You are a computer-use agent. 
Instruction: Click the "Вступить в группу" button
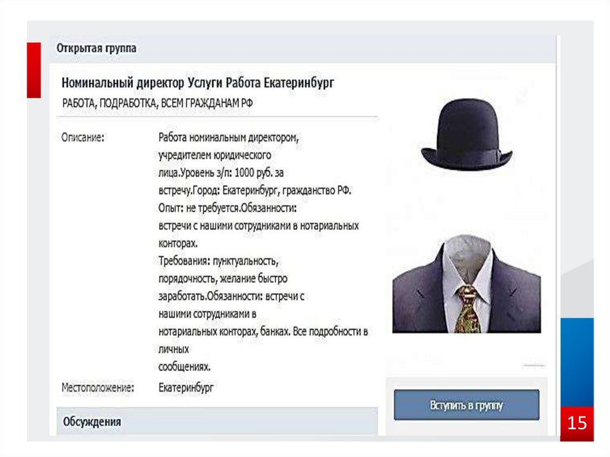[466, 405]
